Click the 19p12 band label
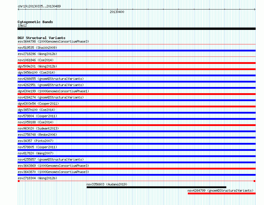The image size is (264, 205). [22, 25]
